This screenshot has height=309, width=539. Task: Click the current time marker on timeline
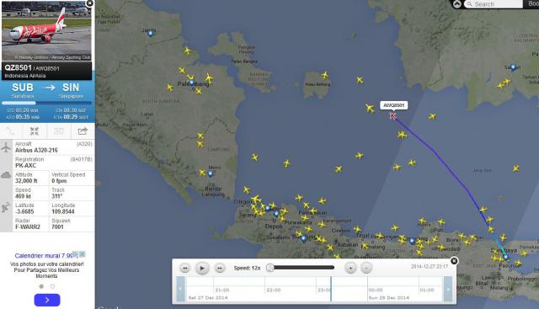331,289
